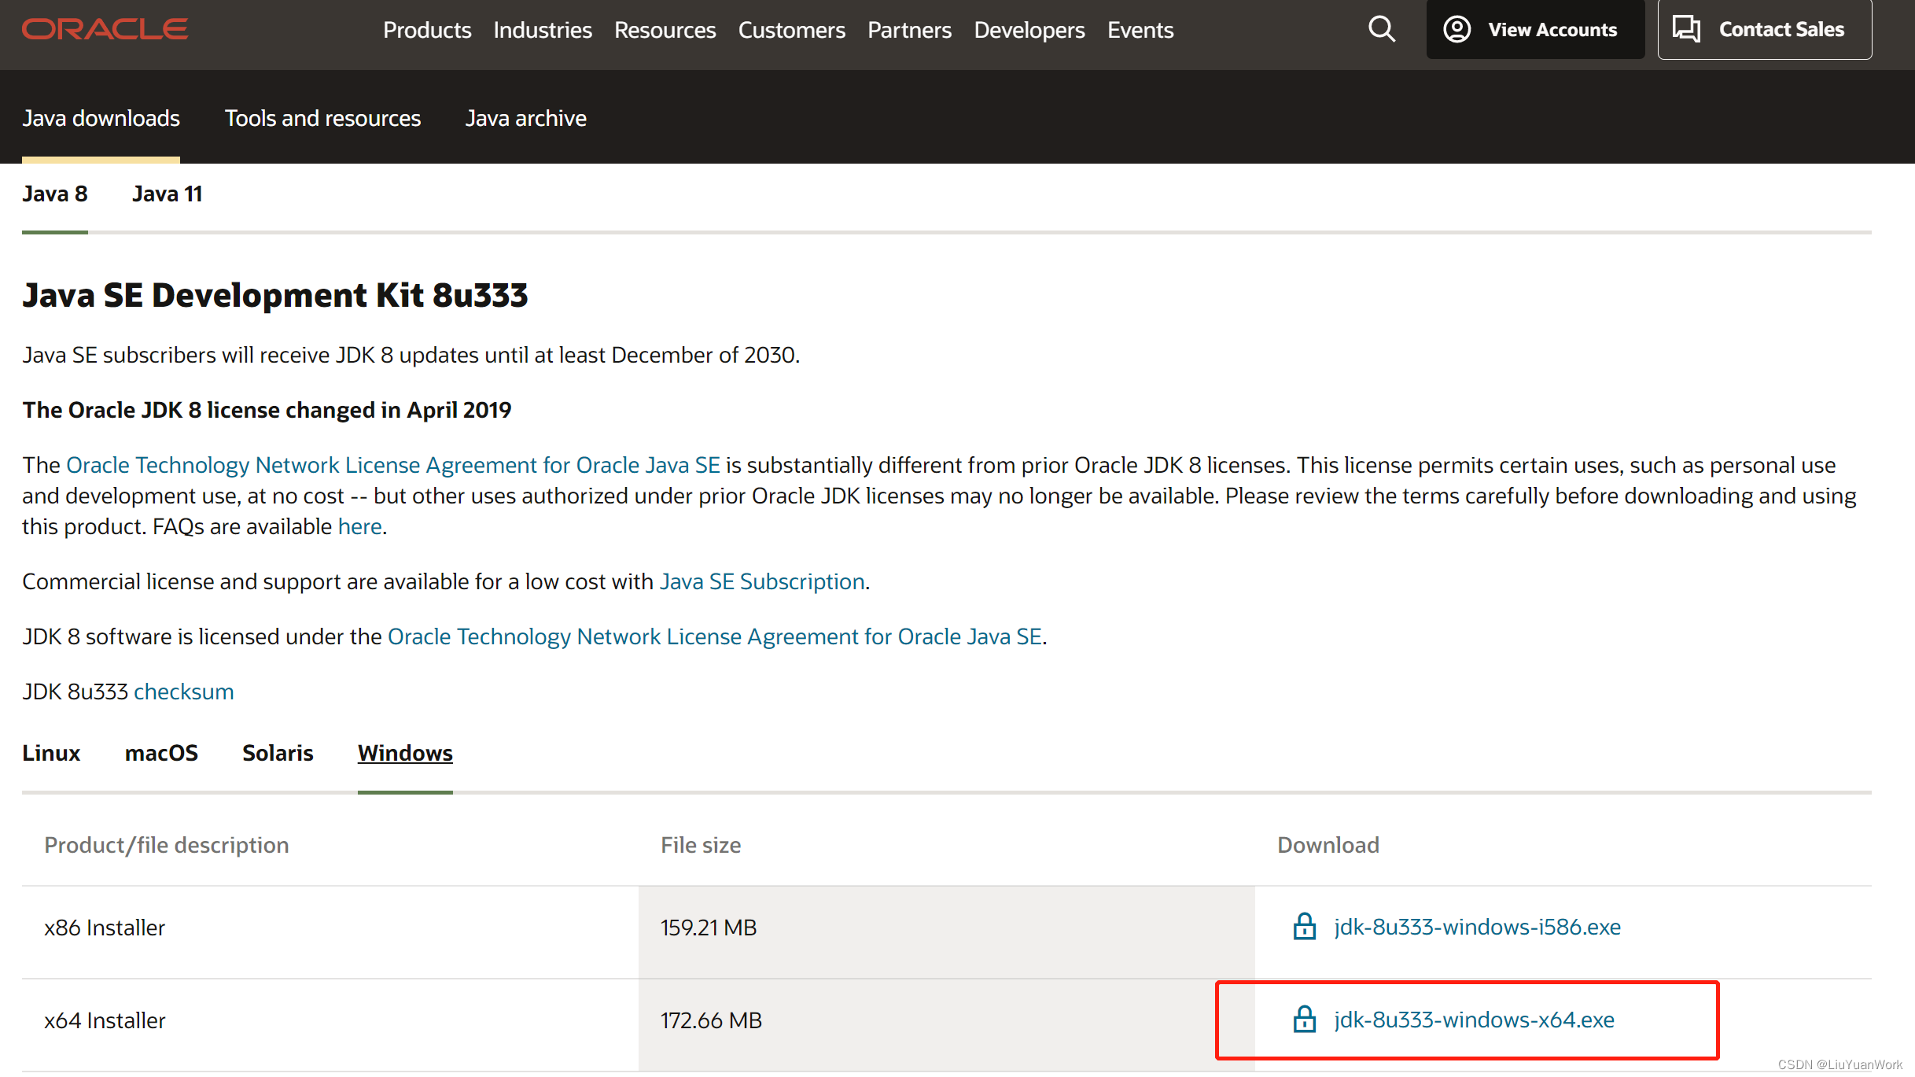
Task: Open the JDK 8u333 checksum link
Action: (183, 692)
